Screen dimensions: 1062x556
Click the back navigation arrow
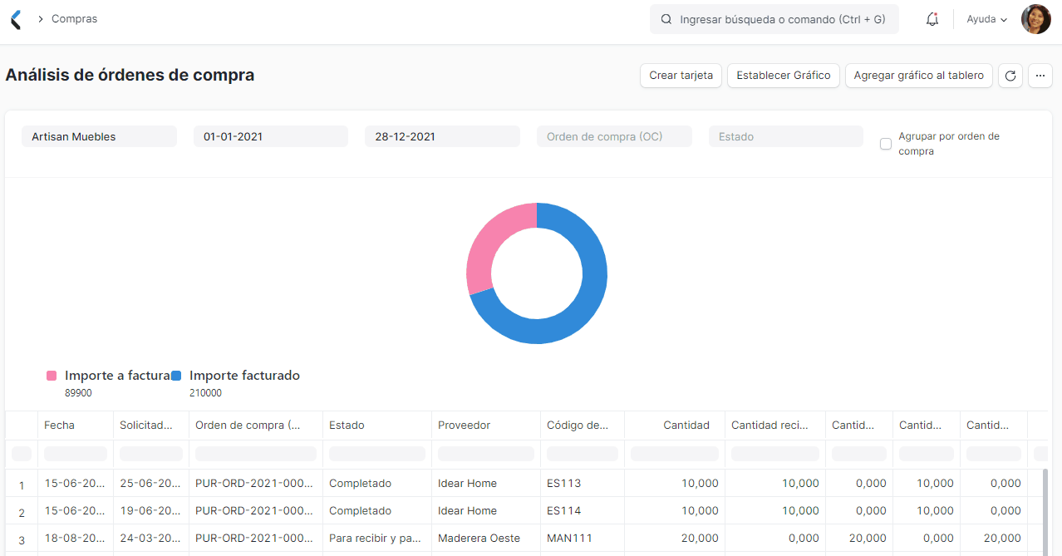pos(14,18)
